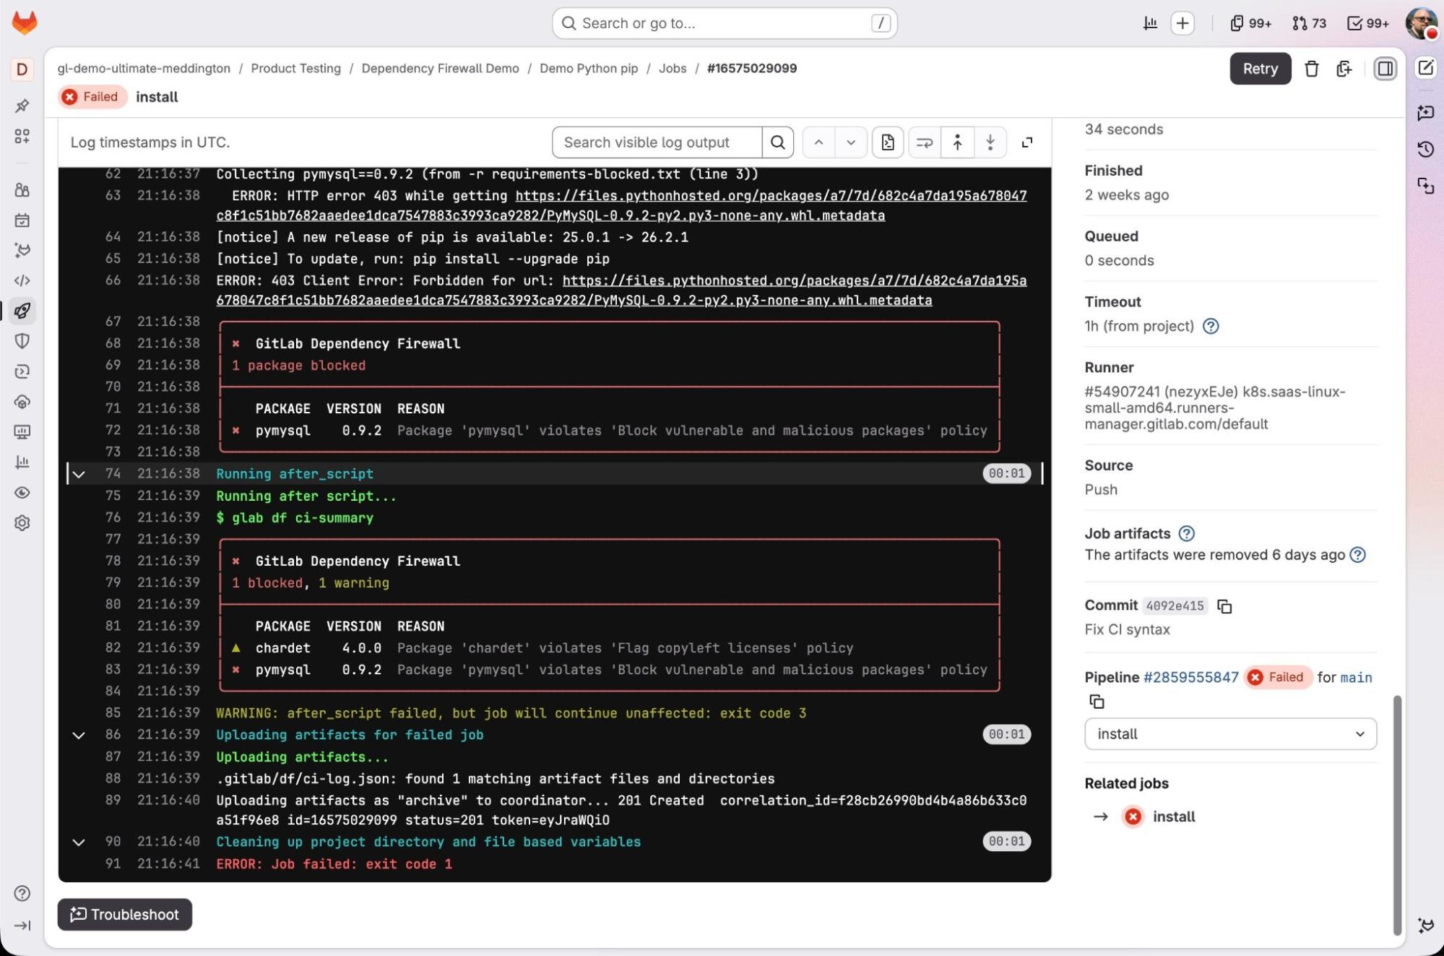This screenshot has width=1444, height=956.
Task: Open merge requests counter 73
Action: 1310,23
